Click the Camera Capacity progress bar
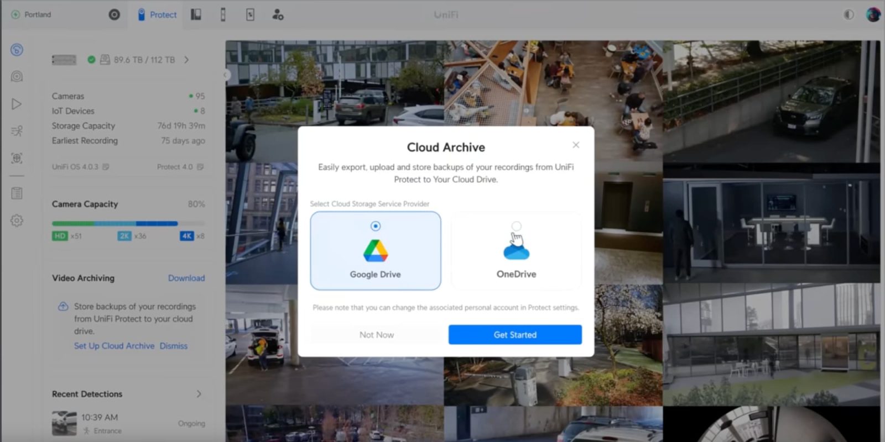 coord(114,224)
